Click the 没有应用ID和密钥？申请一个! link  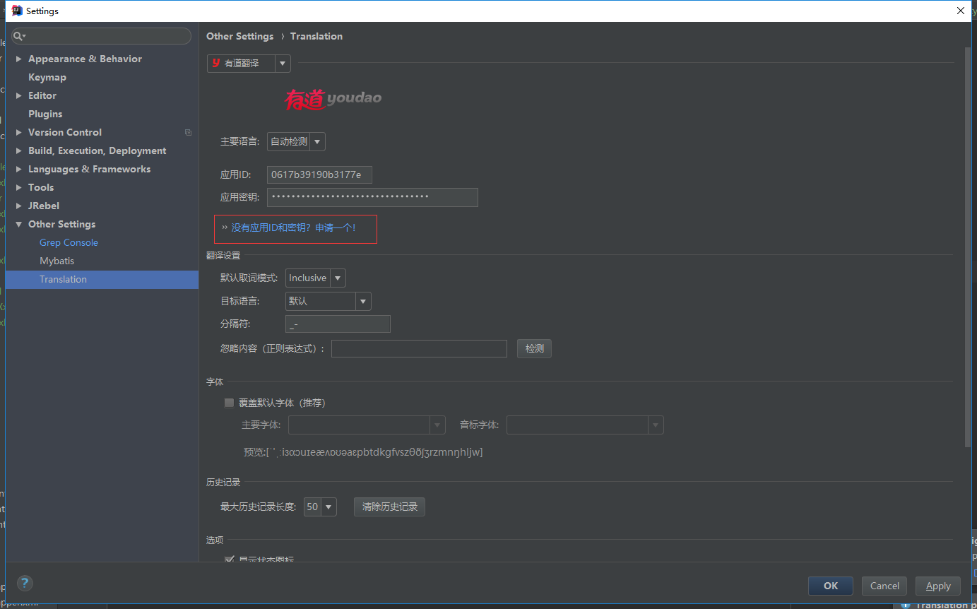pyautogui.click(x=293, y=227)
